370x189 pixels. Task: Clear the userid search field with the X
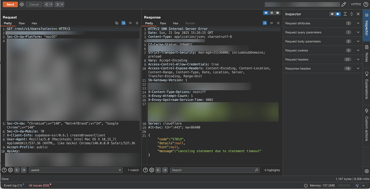coord(120,170)
